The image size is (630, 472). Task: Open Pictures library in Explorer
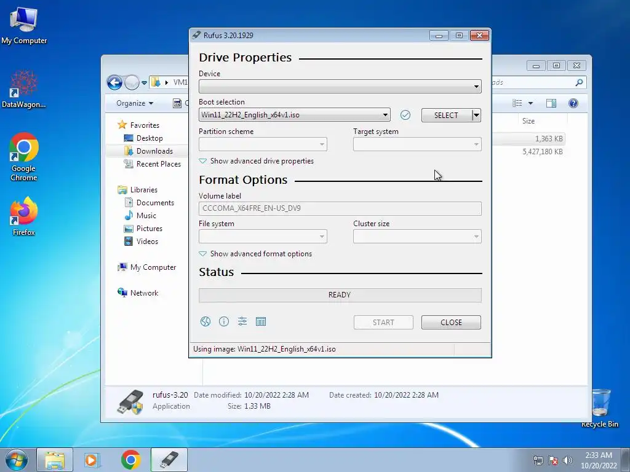coord(143,229)
